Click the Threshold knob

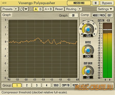[x=88, y=30]
